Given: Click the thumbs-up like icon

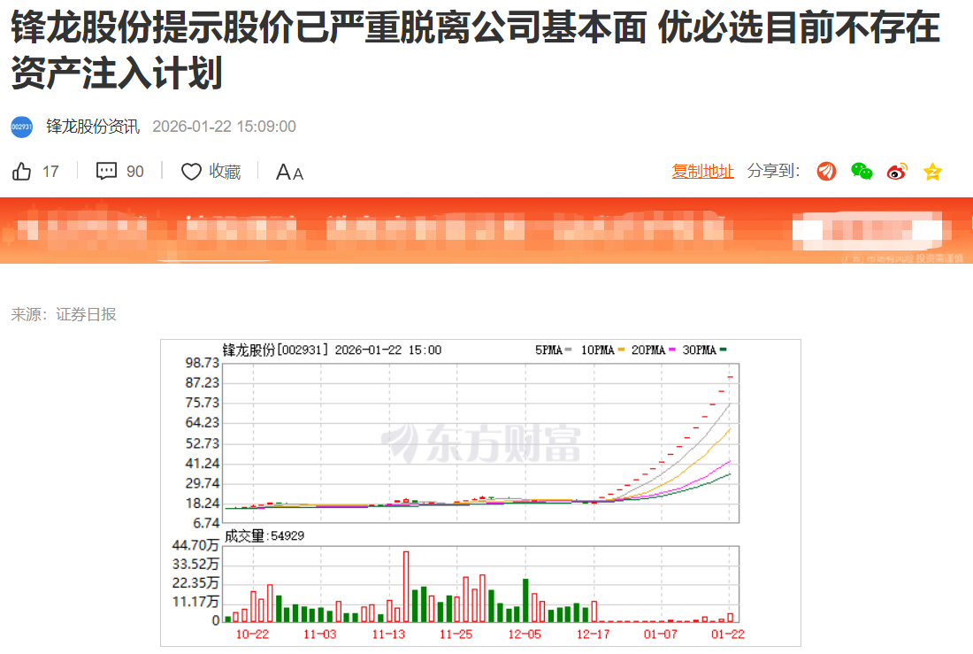Looking at the screenshot, I should pyautogui.click(x=22, y=172).
